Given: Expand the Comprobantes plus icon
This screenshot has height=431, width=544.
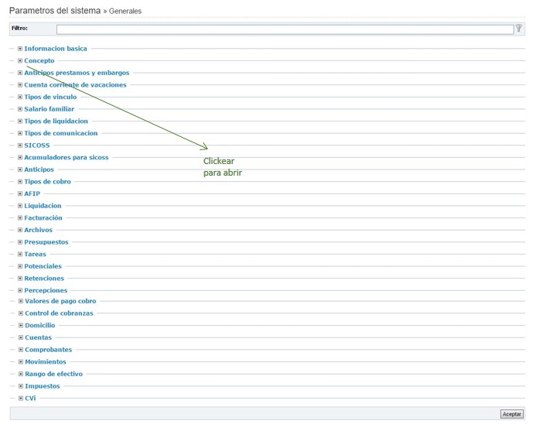Looking at the screenshot, I should pyautogui.click(x=21, y=350).
